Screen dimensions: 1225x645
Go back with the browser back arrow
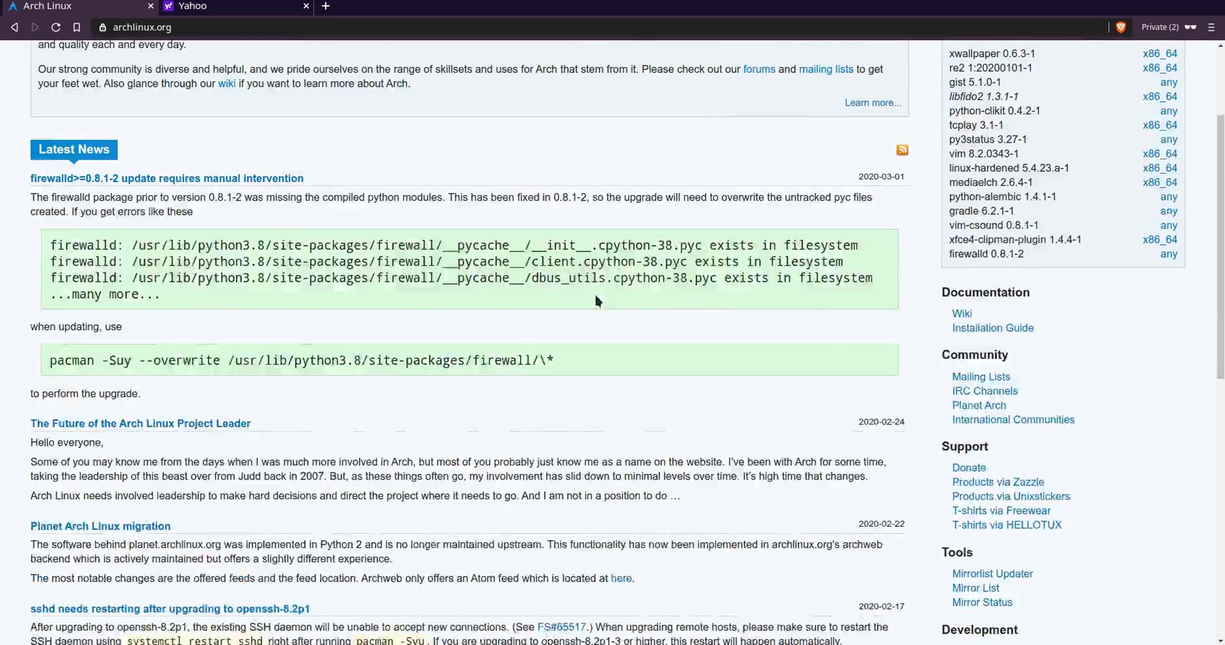[14, 27]
